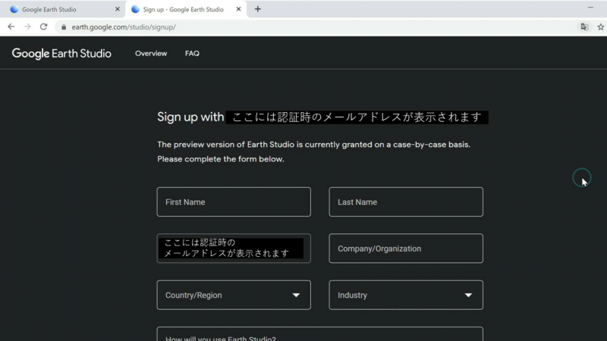607x341 pixels.
Task: Click the browser Forward arrow
Action: (x=27, y=27)
